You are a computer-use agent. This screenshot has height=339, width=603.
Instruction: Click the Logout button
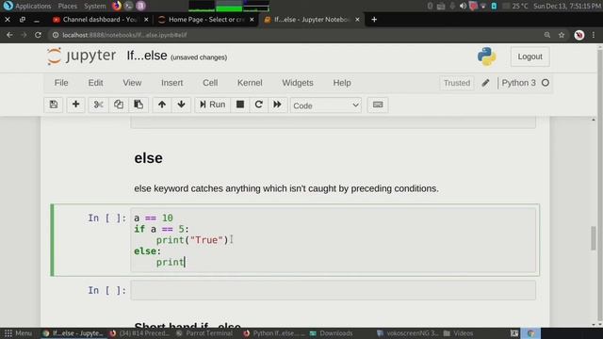click(x=530, y=56)
